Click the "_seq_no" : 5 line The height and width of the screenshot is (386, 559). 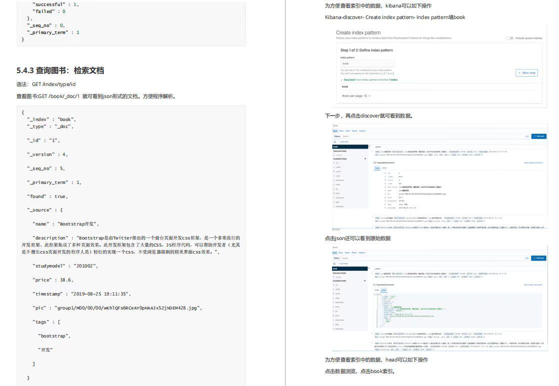pos(45,168)
